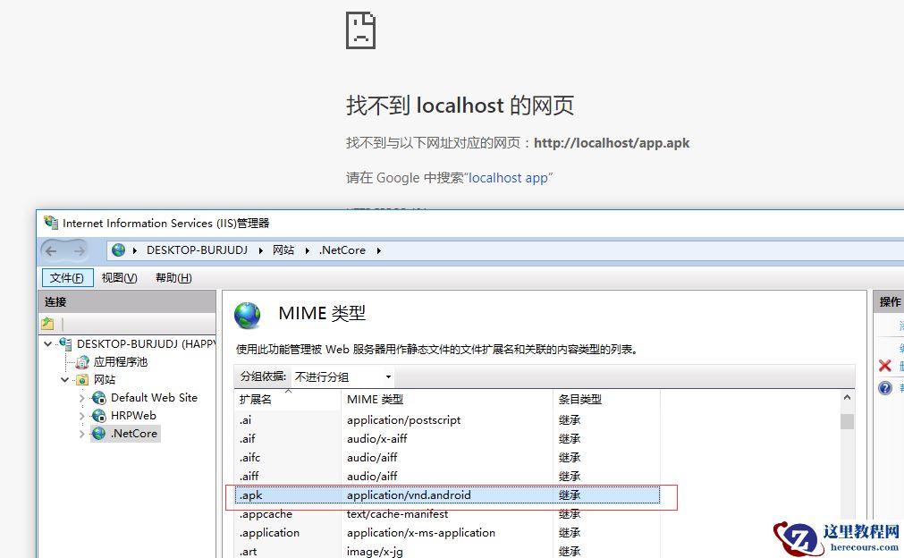
Task: Select the .apk extension row
Action: click(447, 495)
